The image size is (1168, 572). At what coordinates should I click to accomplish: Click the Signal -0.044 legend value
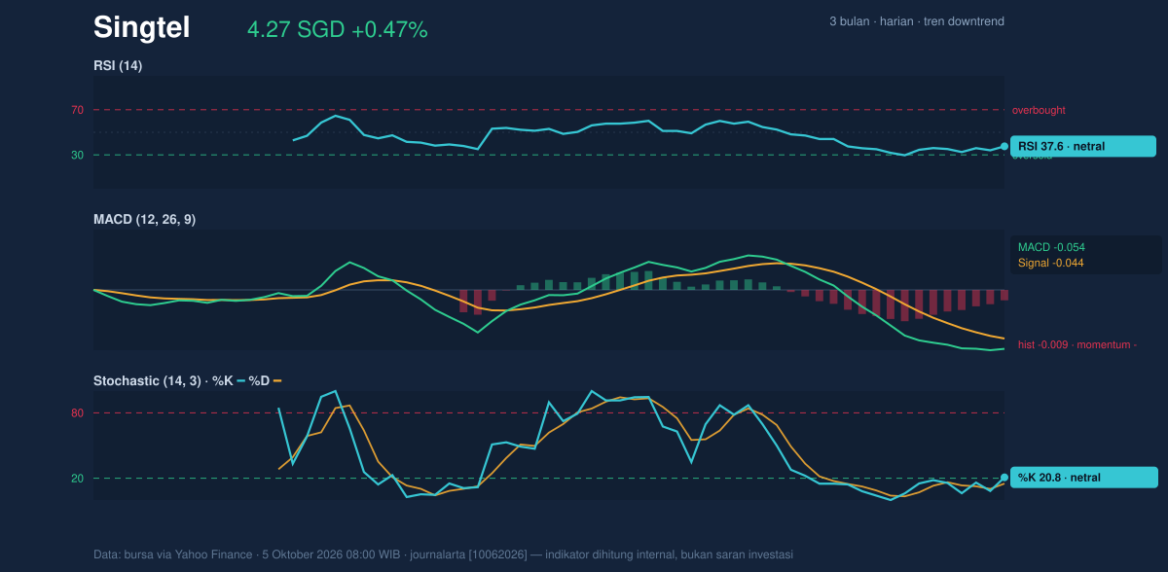tap(1051, 263)
